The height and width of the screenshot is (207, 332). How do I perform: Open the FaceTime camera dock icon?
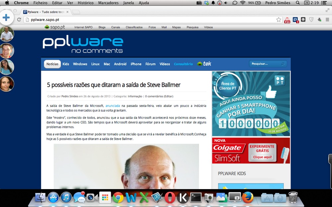[x=92, y=198]
